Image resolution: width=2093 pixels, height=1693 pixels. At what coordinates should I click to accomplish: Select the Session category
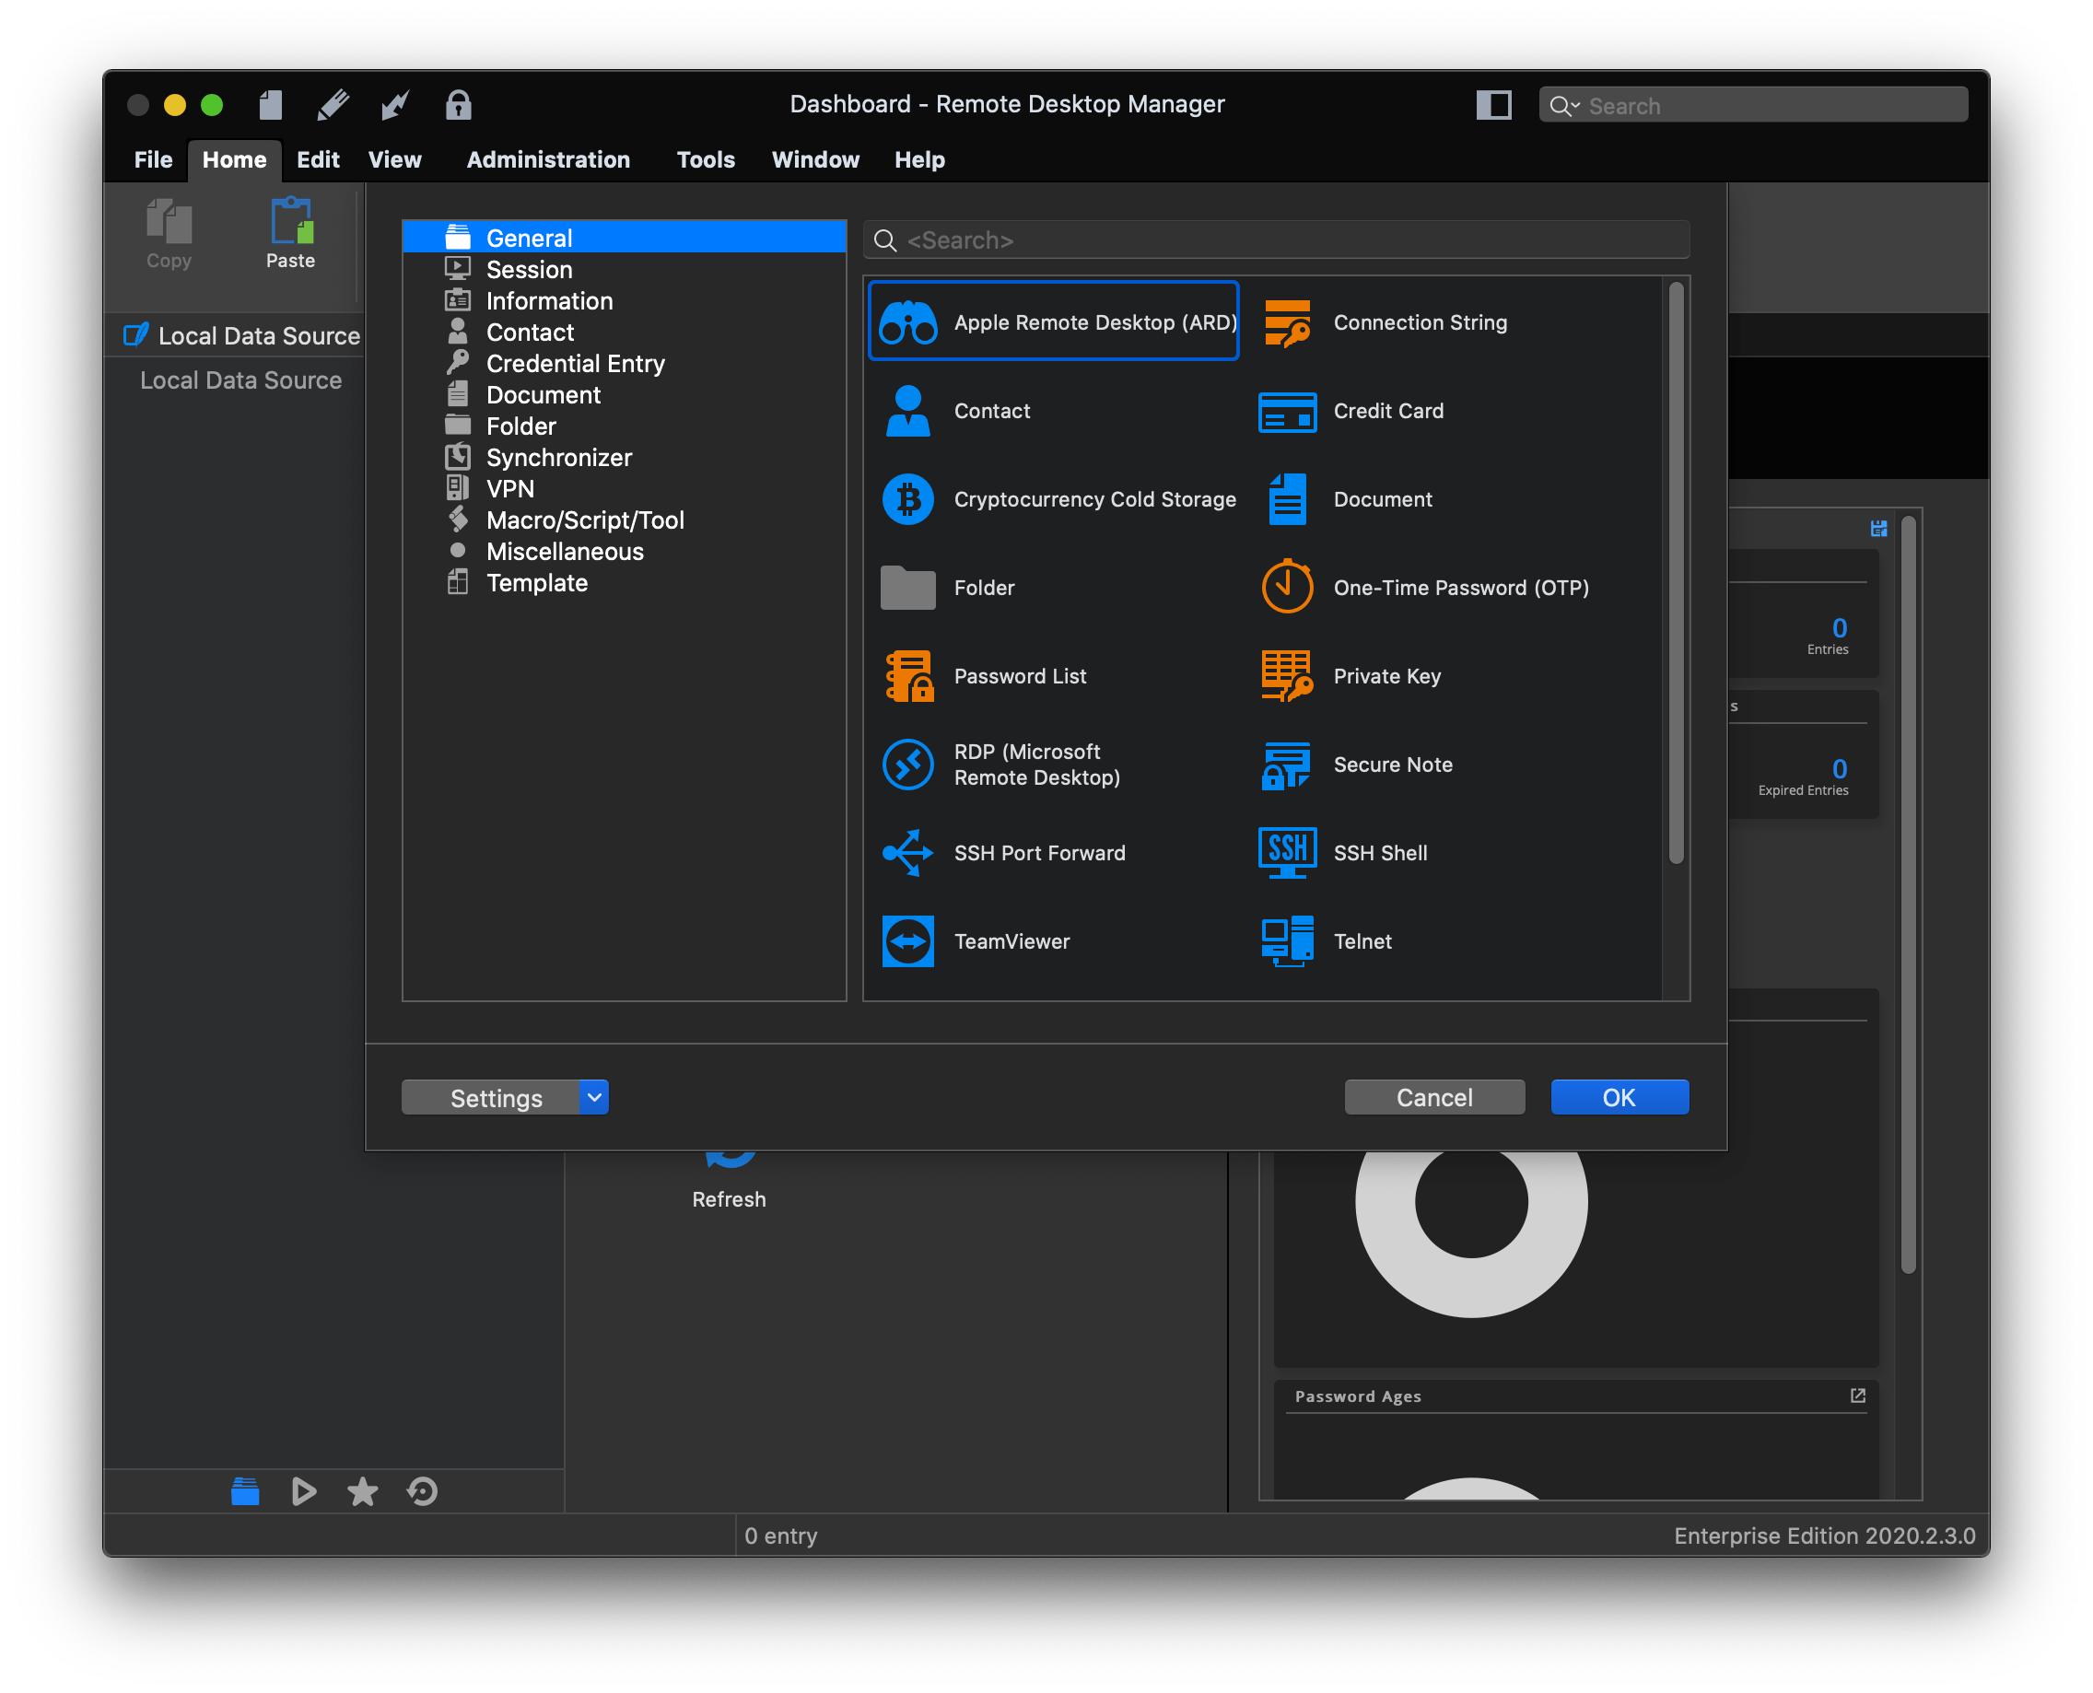(625, 269)
